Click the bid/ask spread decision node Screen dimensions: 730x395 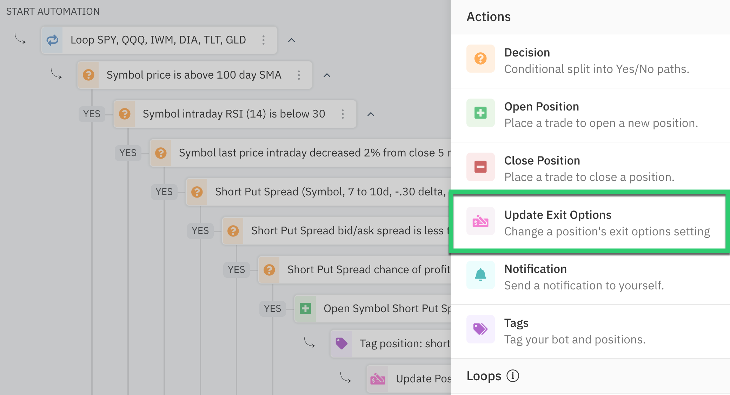coord(347,231)
